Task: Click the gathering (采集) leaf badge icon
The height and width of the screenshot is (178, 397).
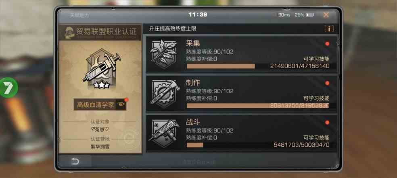Action: pos(163,54)
